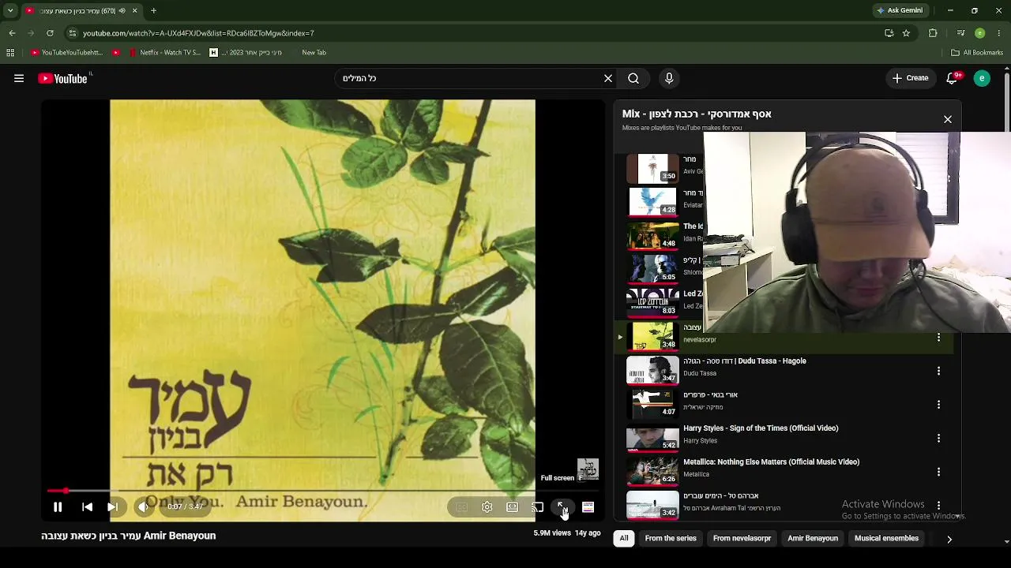Viewport: 1011px width, 568px height.
Task: Show more filter chips with right arrow
Action: [949, 539]
